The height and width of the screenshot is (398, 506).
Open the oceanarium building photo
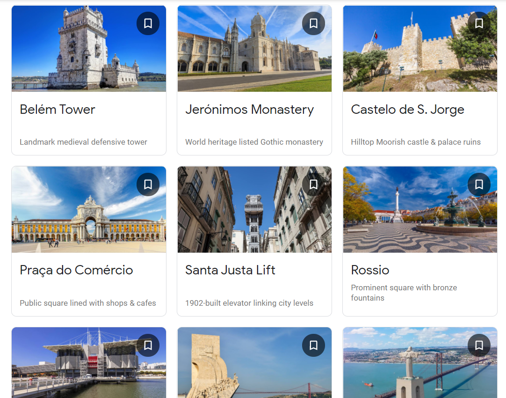tap(89, 362)
